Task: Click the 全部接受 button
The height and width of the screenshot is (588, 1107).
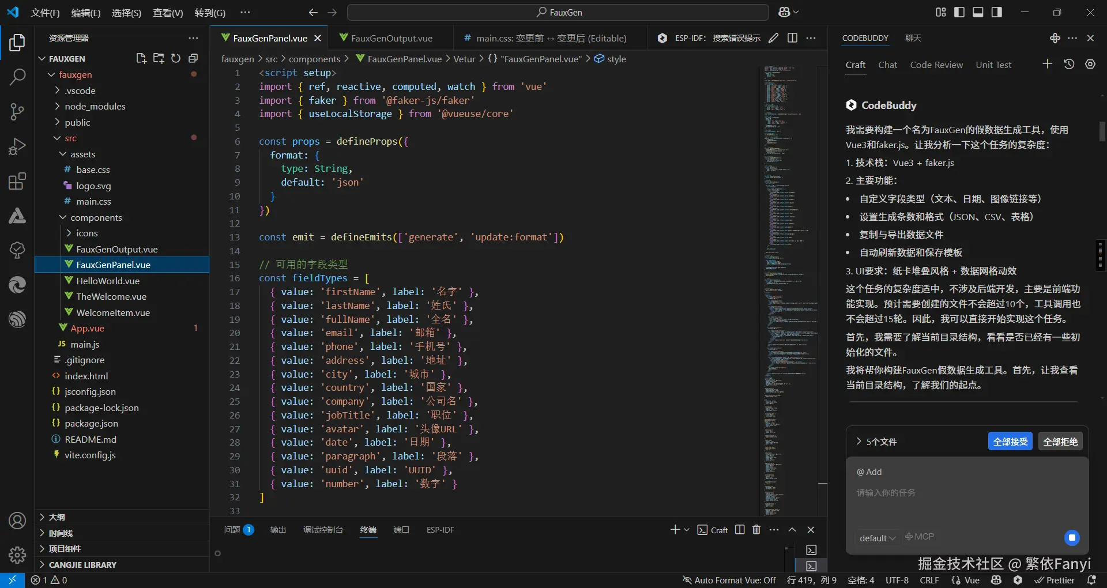Action: coord(1010,442)
